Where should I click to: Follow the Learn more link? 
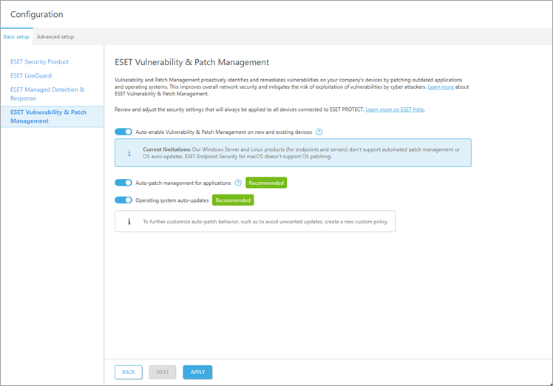(441, 87)
